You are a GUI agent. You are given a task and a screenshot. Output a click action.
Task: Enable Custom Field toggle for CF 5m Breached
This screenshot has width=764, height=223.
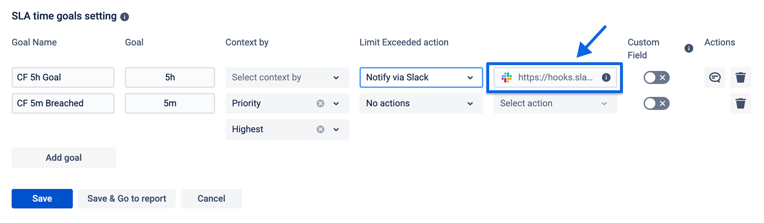coord(656,103)
